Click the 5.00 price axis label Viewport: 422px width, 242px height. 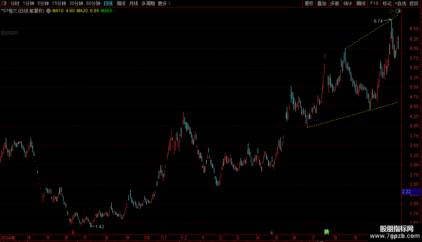(414, 87)
